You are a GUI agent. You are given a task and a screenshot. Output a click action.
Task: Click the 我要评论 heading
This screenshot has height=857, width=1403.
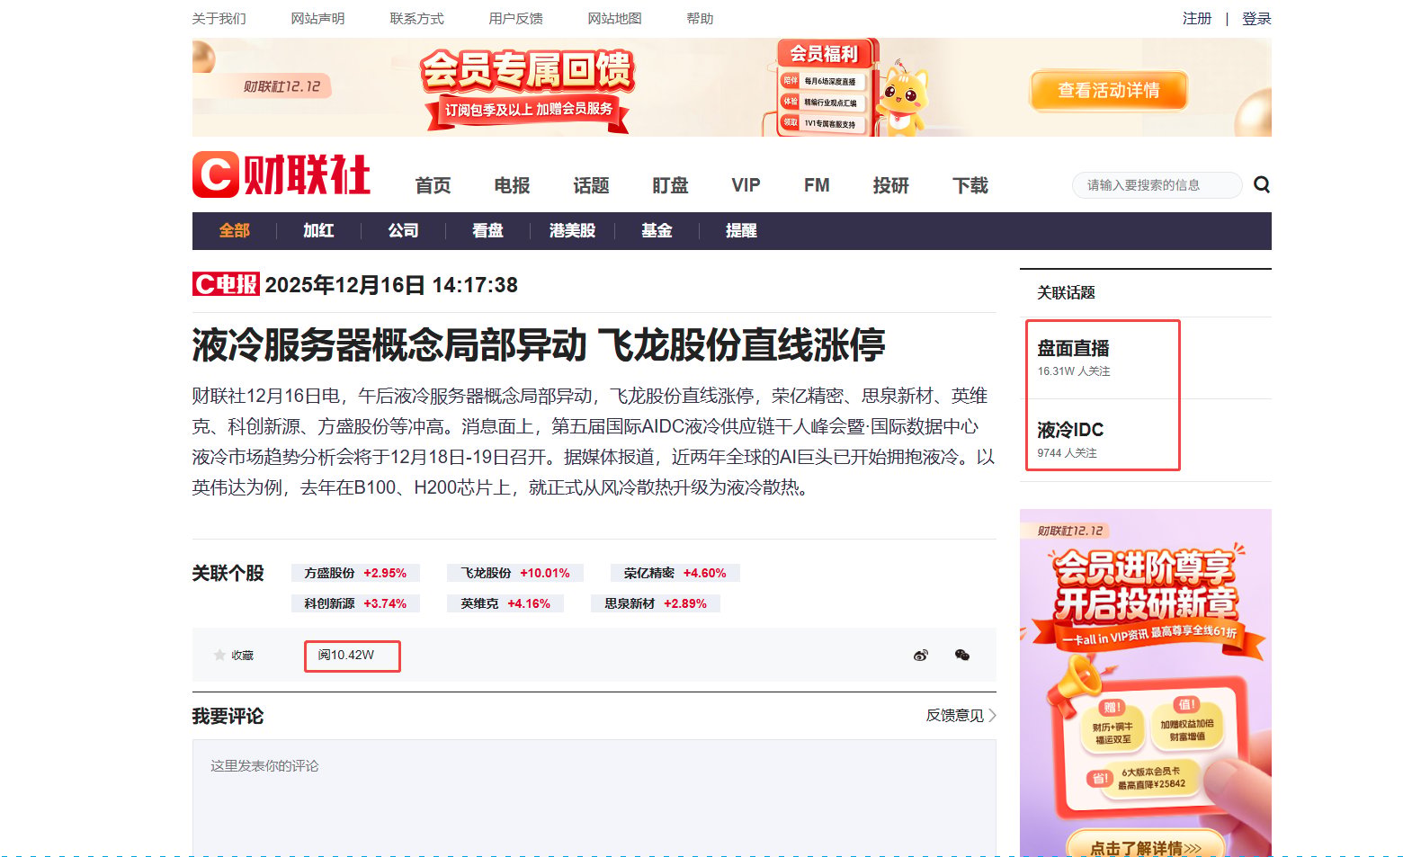[x=228, y=717]
